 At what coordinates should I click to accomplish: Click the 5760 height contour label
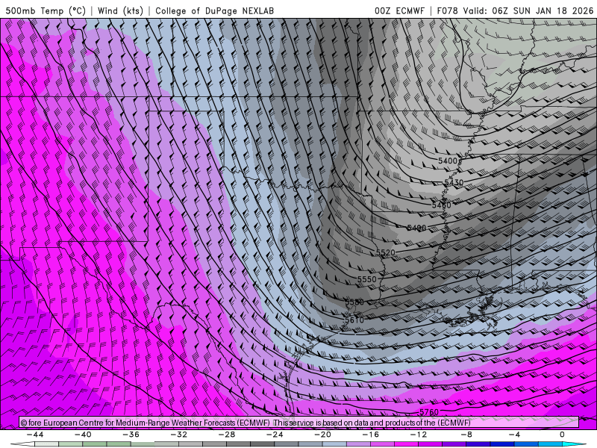click(x=429, y=412)
